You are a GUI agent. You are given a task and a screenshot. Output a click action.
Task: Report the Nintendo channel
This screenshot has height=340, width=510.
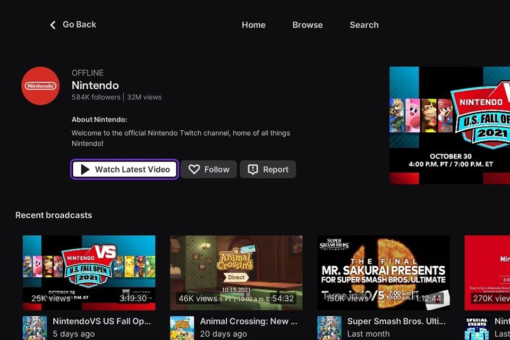tap(268, 169)
